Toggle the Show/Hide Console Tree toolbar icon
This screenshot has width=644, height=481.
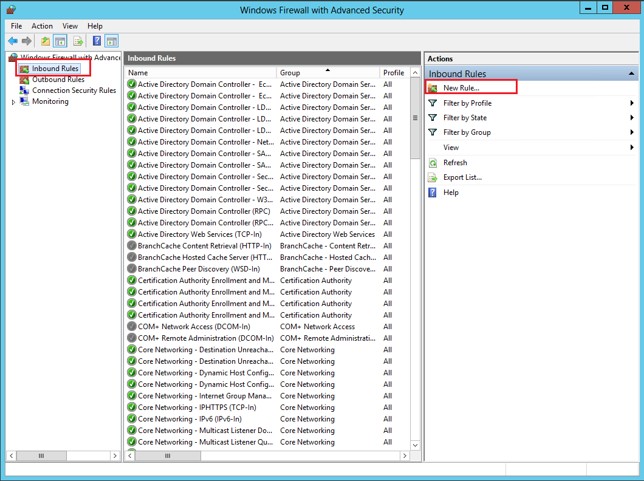click(x=60, y=41)
